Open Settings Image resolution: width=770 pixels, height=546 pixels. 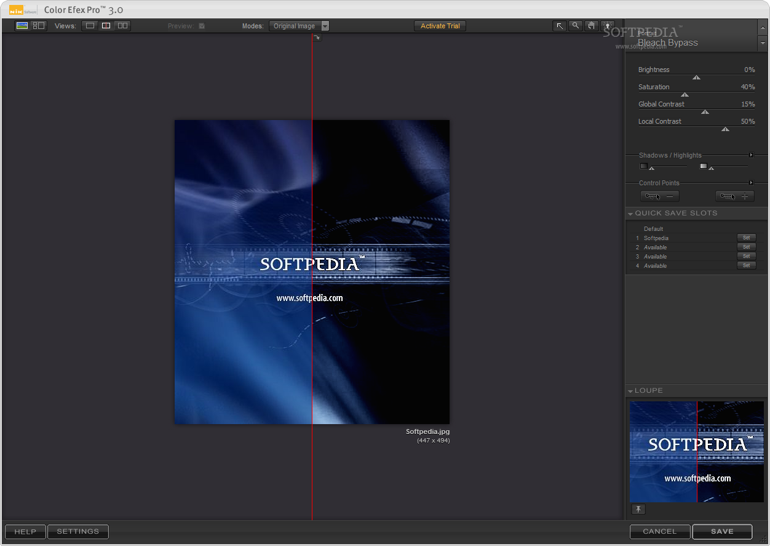point(78,532)
